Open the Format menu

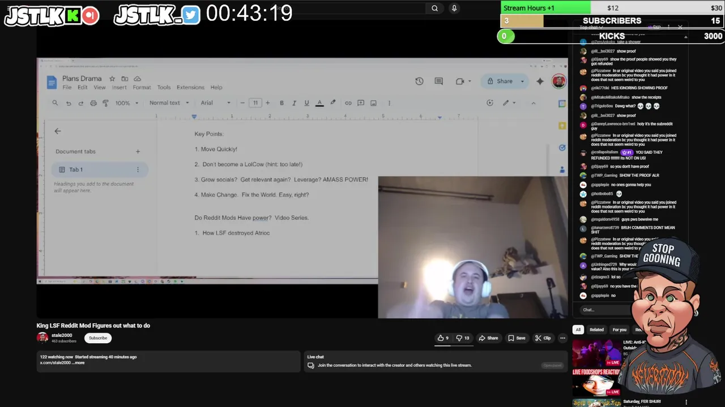click(x=142, y=88)
